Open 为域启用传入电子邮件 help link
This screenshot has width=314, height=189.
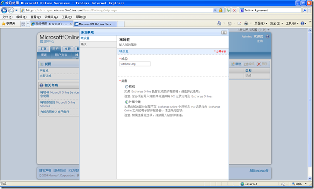click(x=54, y=112)
